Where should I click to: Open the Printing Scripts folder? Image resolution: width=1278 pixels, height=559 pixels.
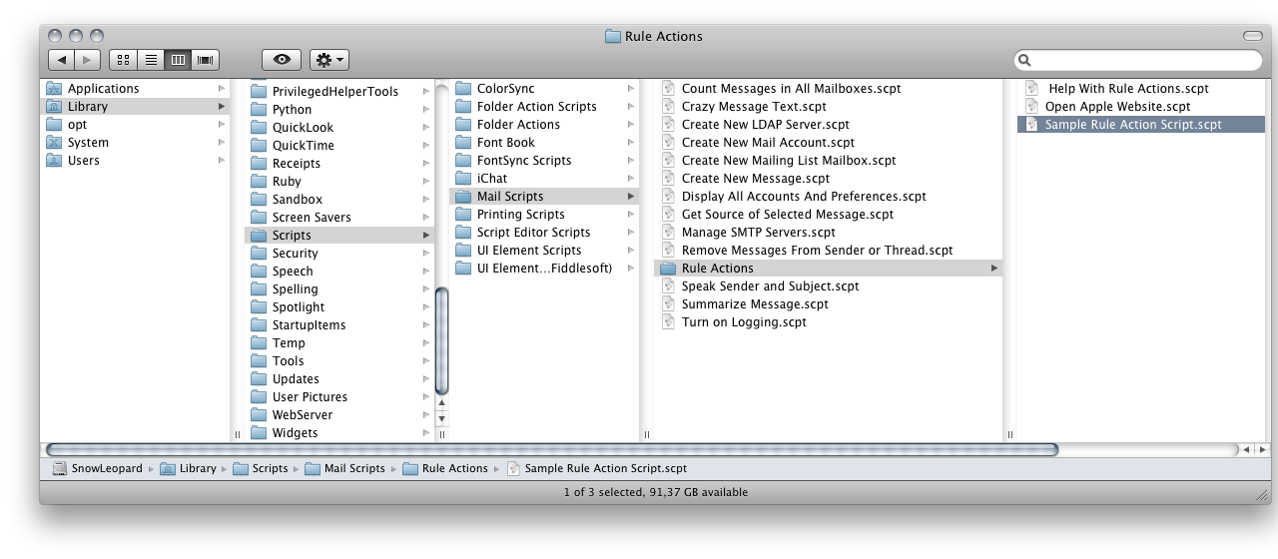520,215
